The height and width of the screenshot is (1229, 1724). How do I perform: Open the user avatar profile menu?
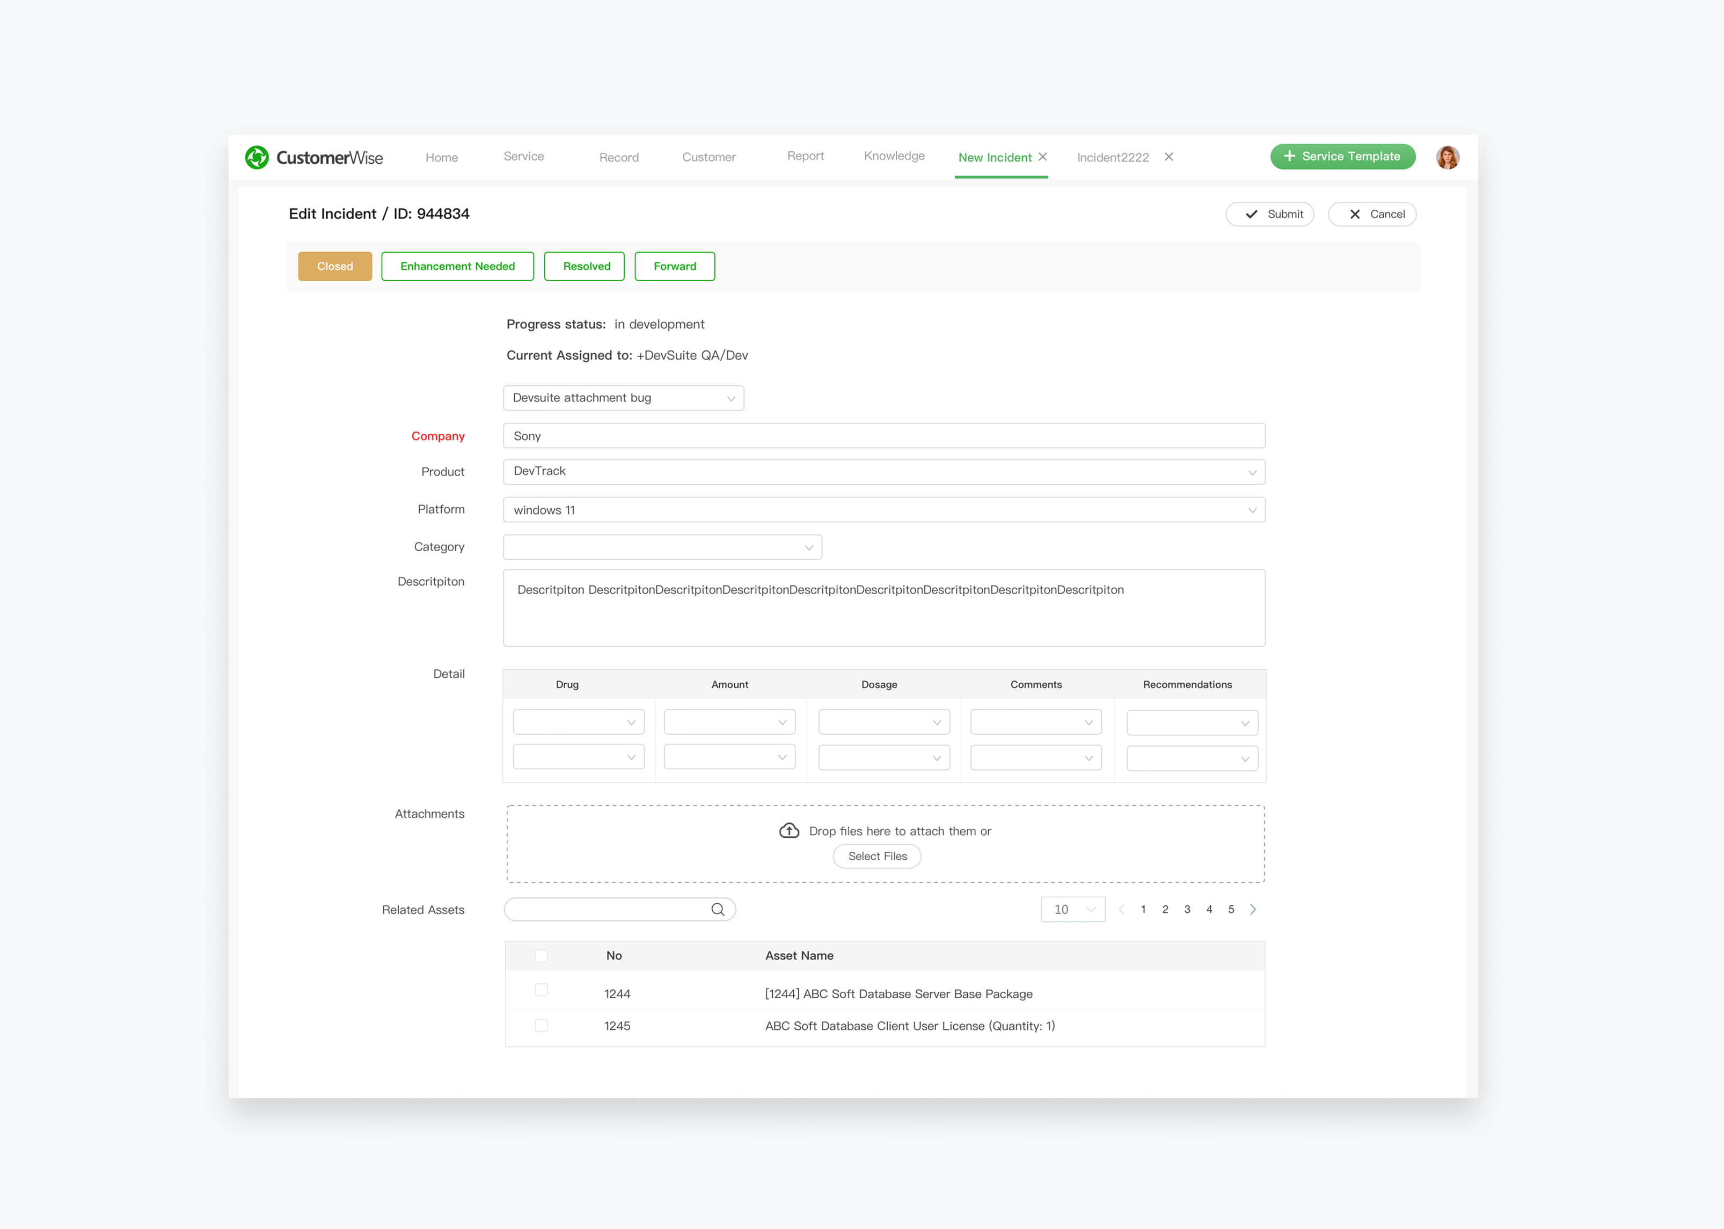(x=1447, y=157)
